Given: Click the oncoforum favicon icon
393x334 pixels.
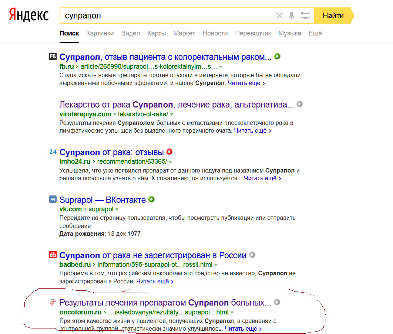Looking at the screenshot, I should tap(53, 302).
